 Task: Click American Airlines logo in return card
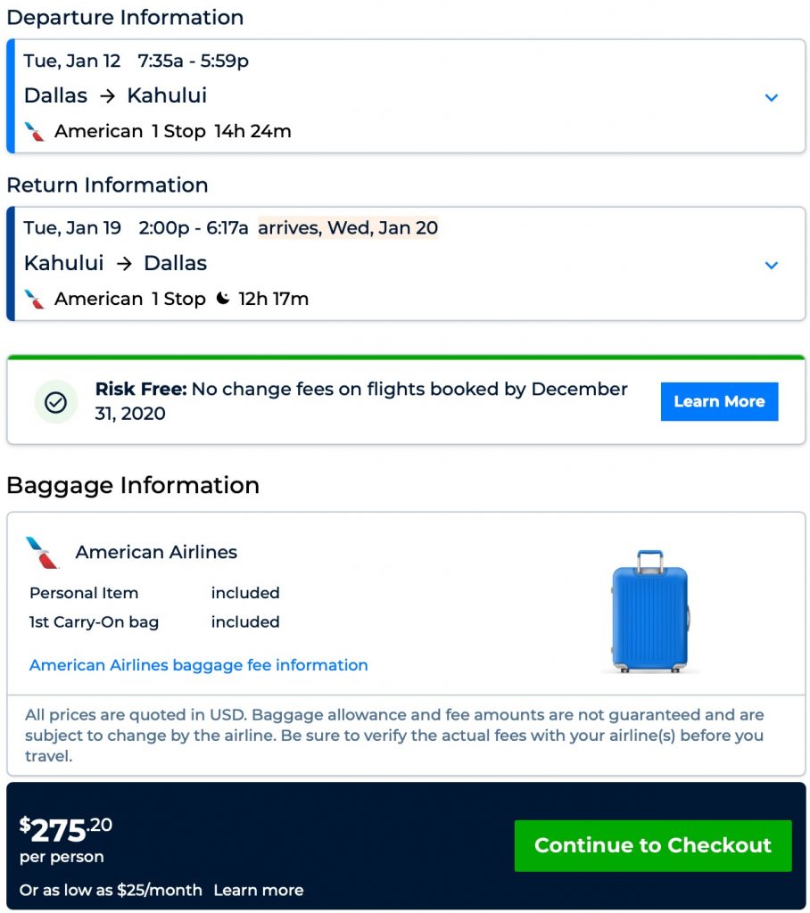coord(35,300)
